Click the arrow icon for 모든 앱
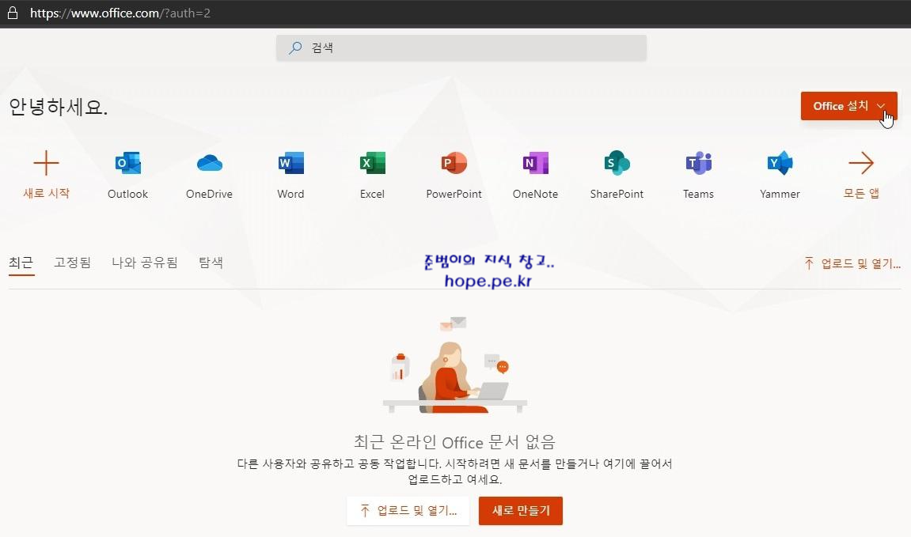 point(861,163)
